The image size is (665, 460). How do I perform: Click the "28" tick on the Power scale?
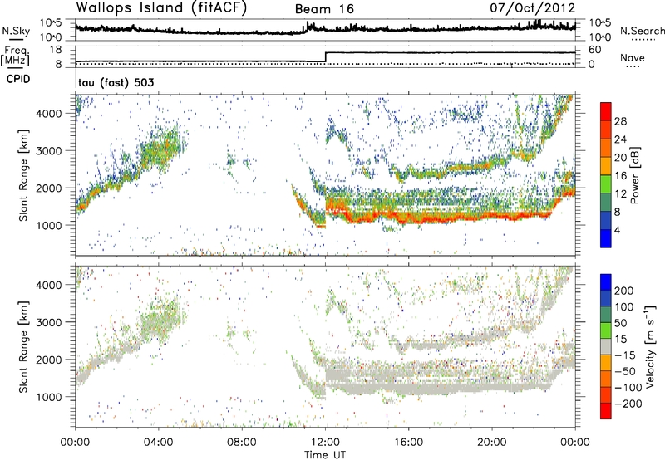pos(620,121)
